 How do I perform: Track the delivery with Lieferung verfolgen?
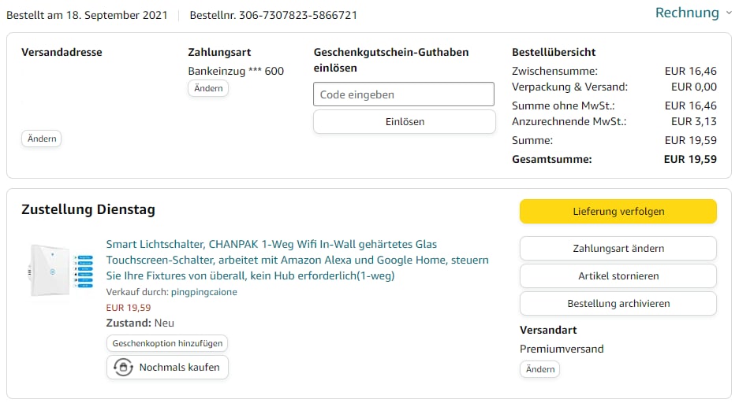(x=618, y=212)
